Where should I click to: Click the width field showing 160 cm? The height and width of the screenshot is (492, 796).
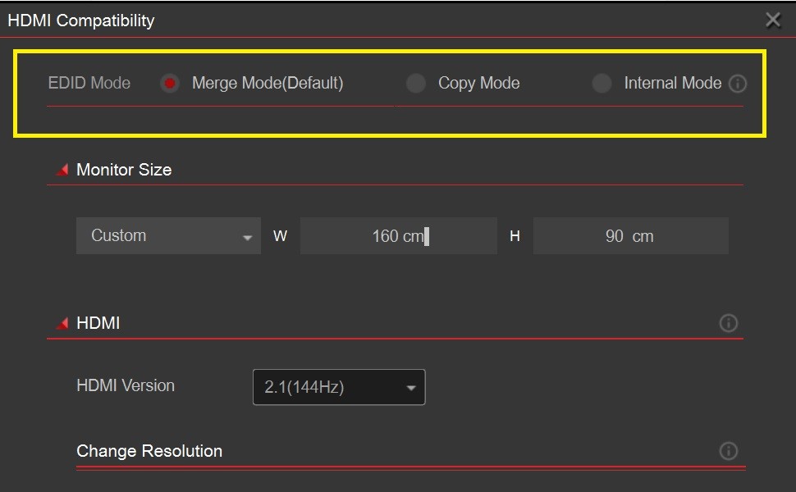[x=398, y=236]
